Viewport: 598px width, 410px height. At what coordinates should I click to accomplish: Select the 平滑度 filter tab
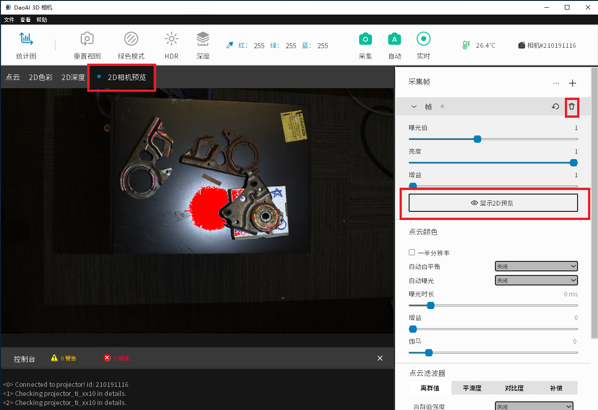click(472, 388)
